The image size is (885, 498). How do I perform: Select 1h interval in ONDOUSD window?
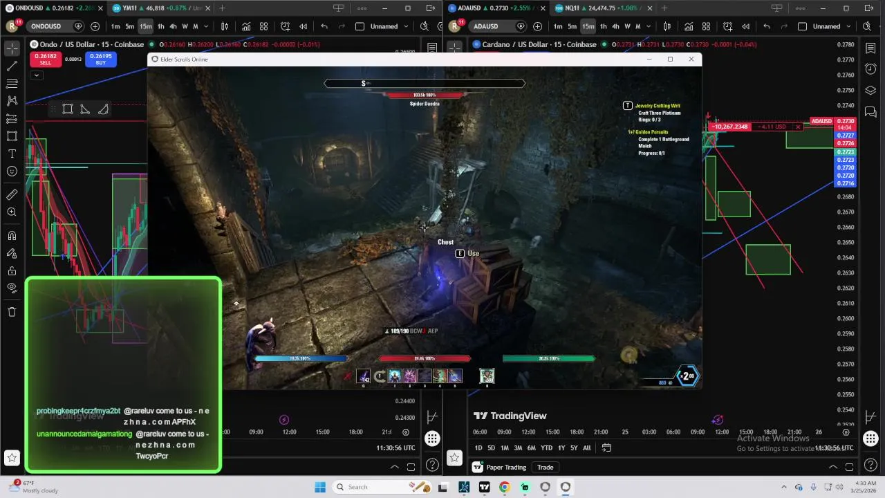point(160,26)
